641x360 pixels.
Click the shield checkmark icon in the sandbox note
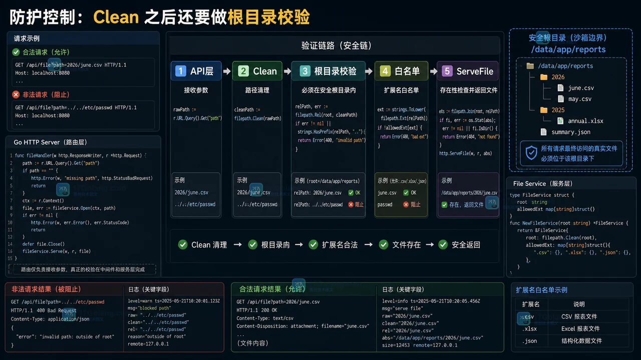coord(531,153)
